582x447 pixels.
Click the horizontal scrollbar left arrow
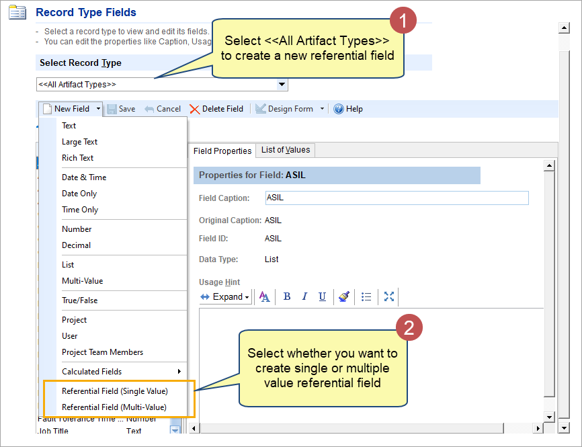[x=194, y=428]
